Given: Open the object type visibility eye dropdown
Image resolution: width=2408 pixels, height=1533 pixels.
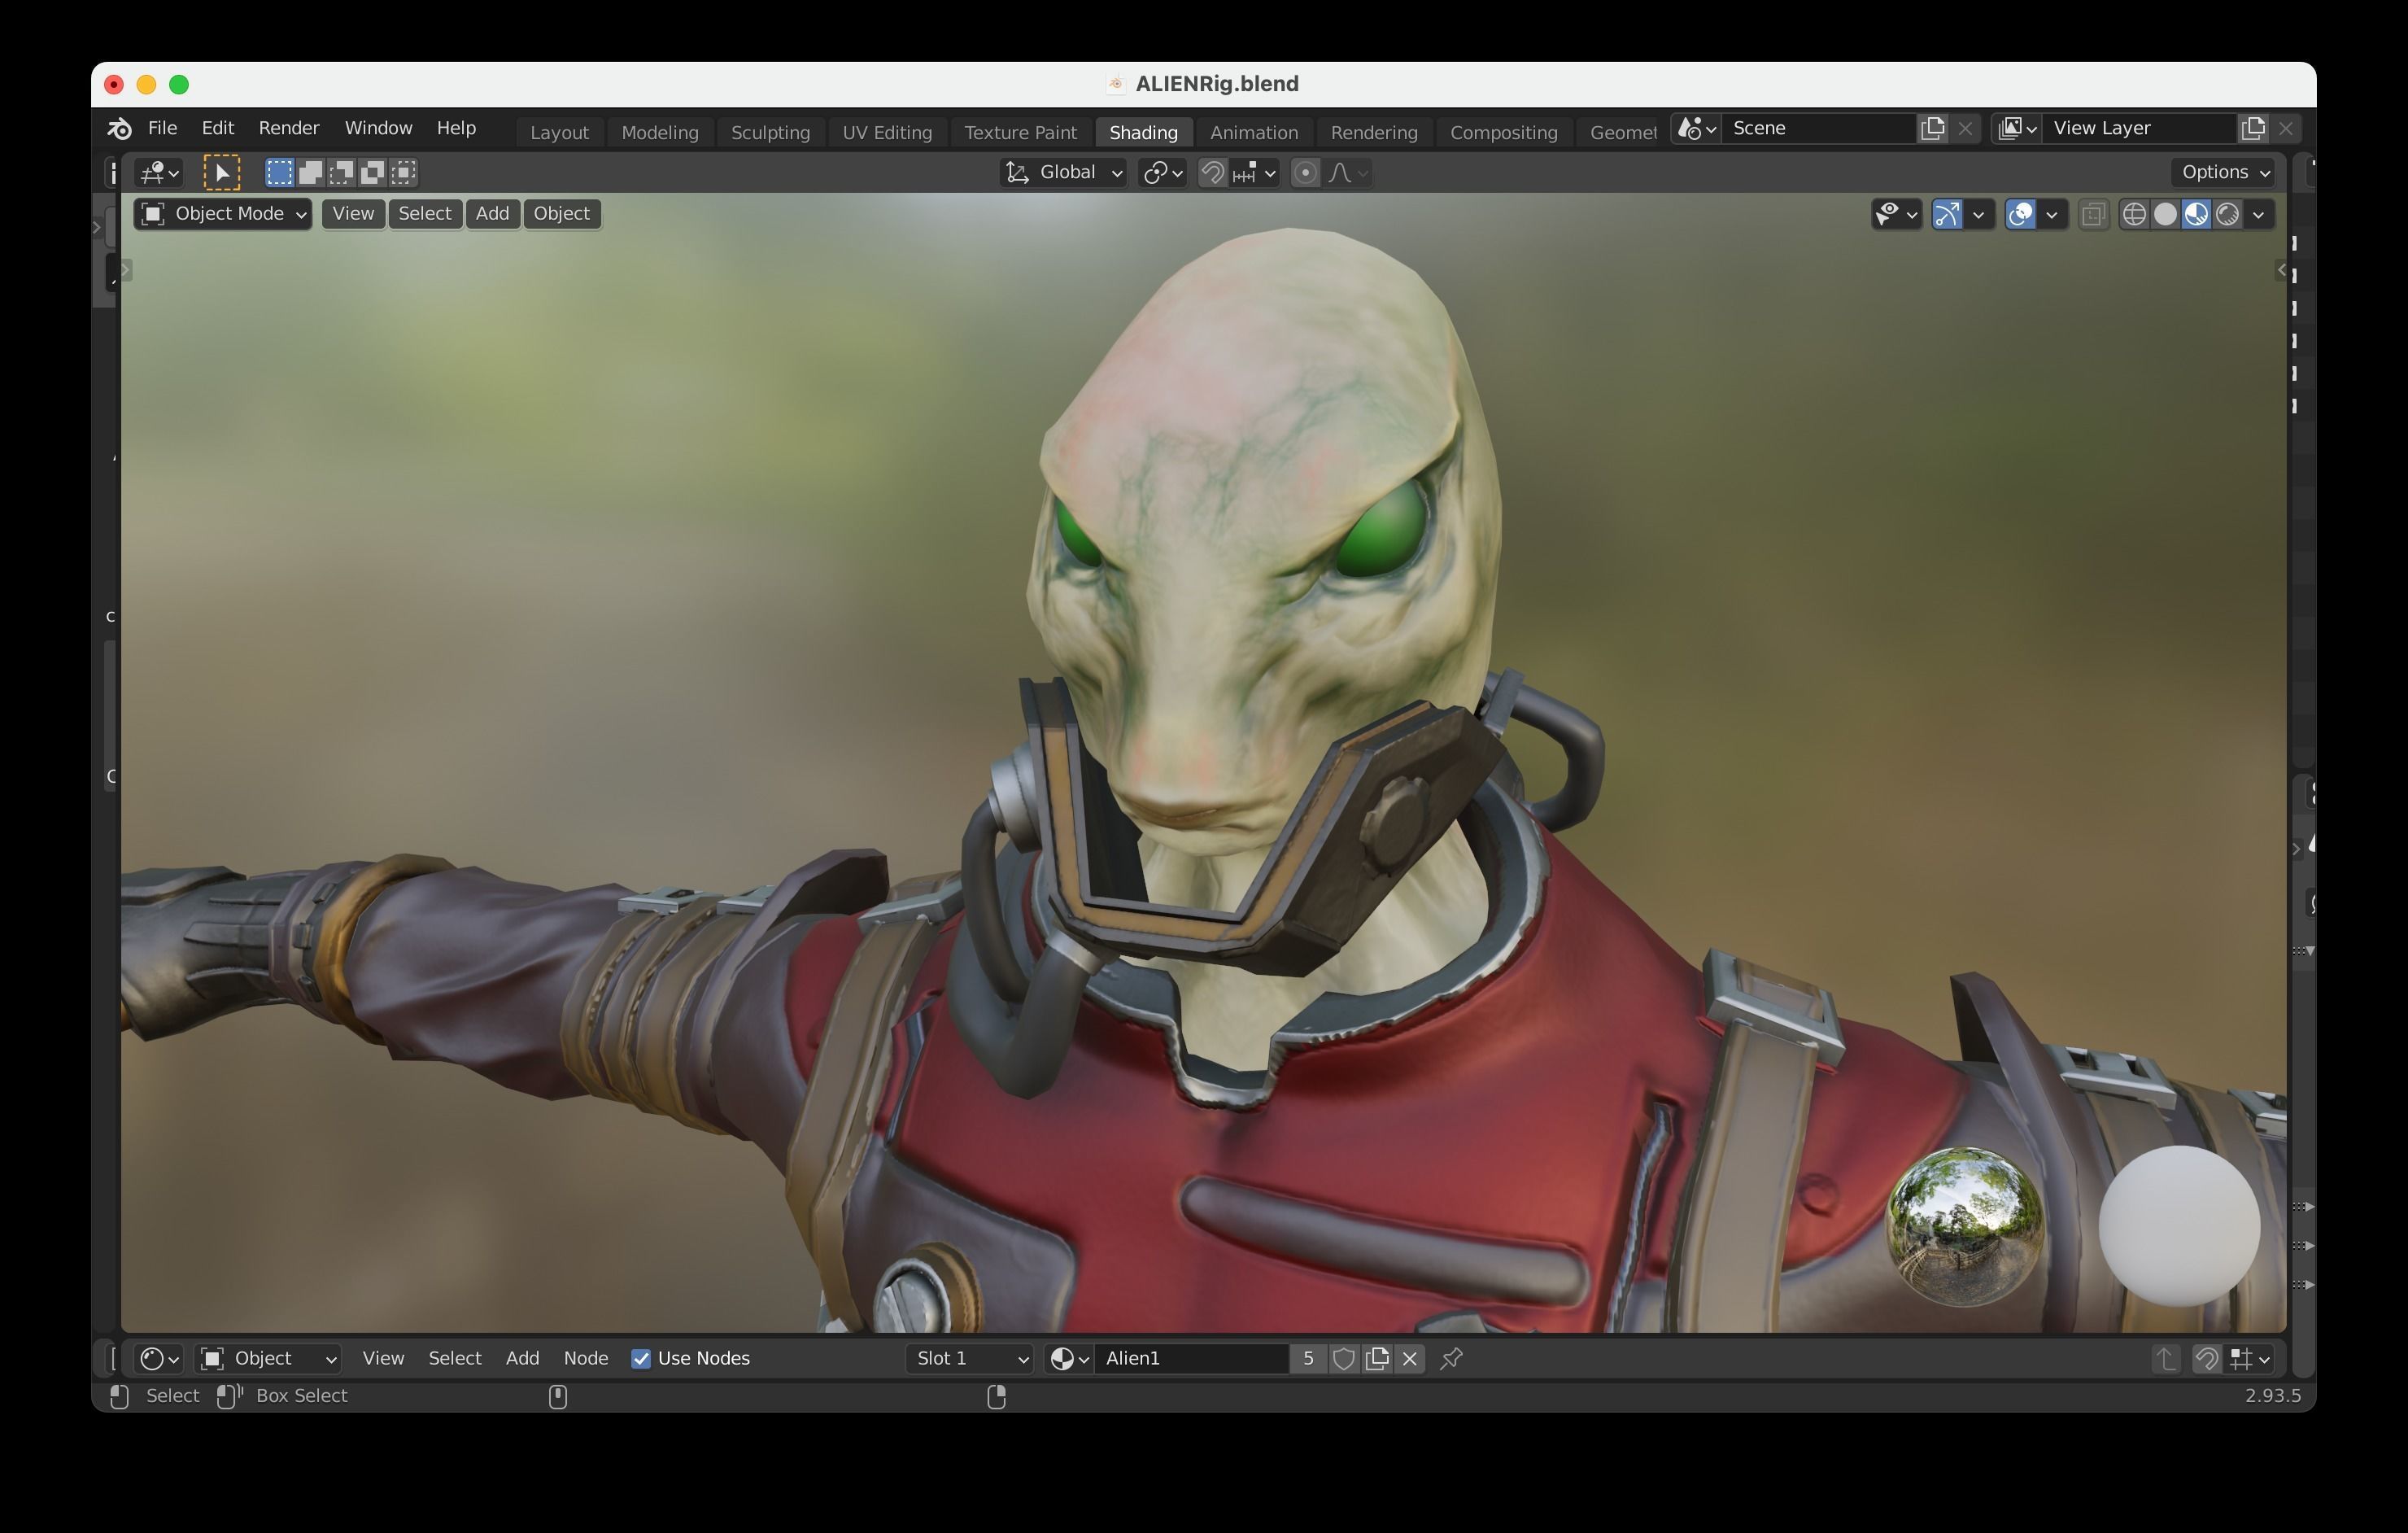Looking at the screenshot, I should point(1896,214).
